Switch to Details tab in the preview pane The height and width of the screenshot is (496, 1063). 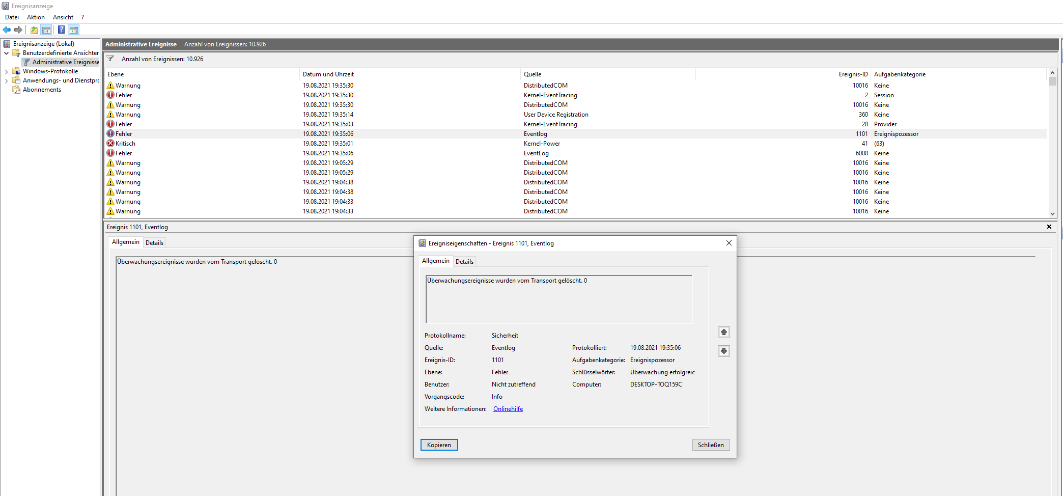pyautogui.click(x=154, y=242)
